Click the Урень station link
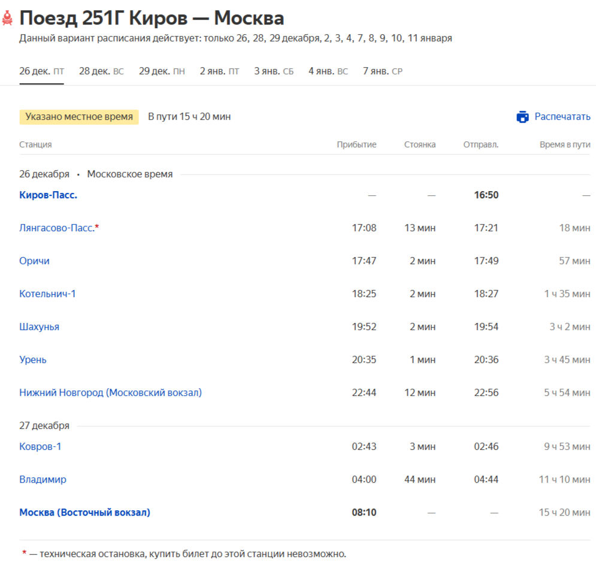 pos(33,360)
